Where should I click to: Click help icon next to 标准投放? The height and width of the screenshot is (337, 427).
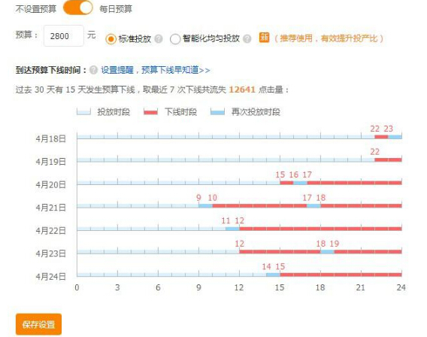coord(159,38)
